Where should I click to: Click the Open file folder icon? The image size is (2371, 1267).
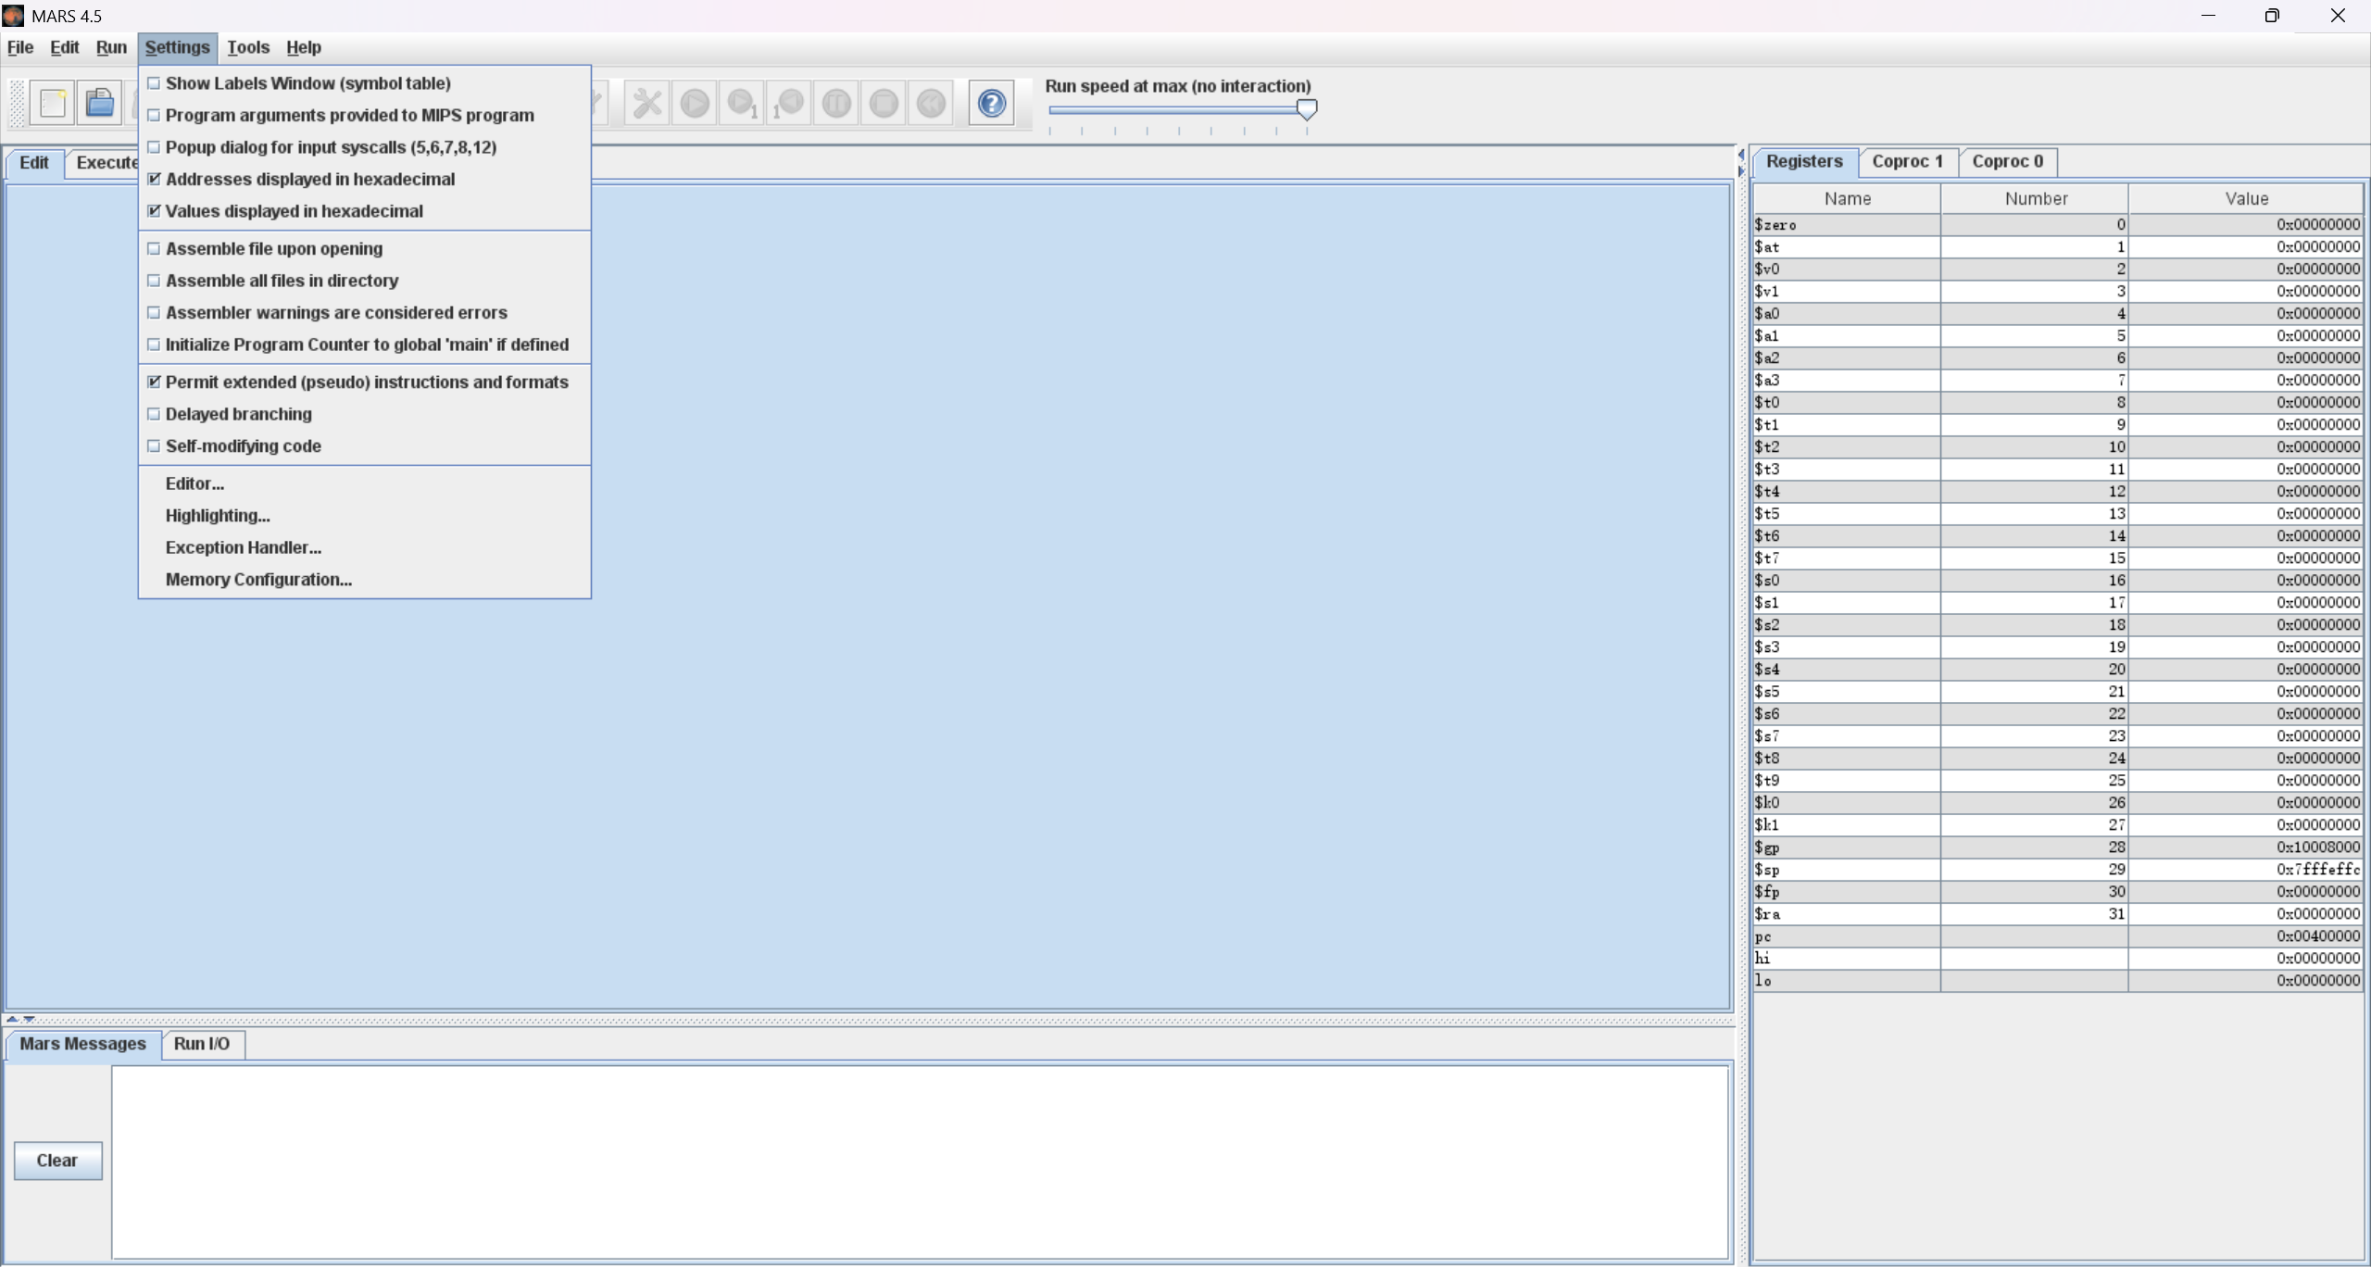[x=100, y=103]
